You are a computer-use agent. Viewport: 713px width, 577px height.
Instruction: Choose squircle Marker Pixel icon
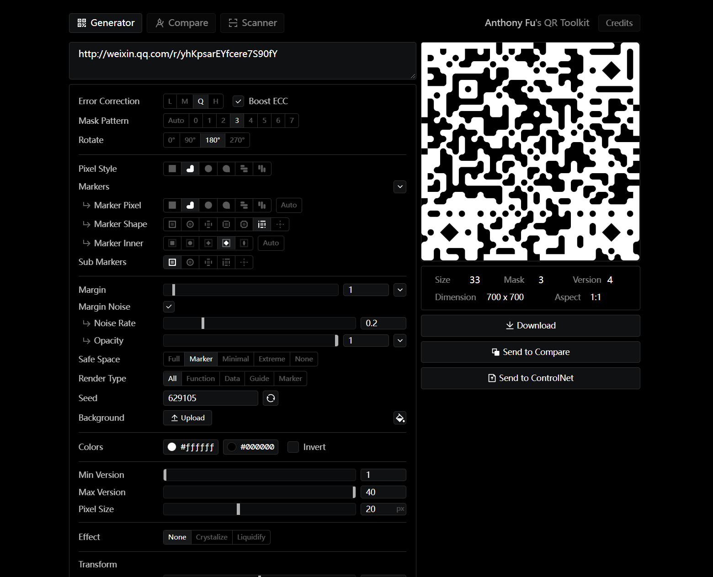point(226,205)
